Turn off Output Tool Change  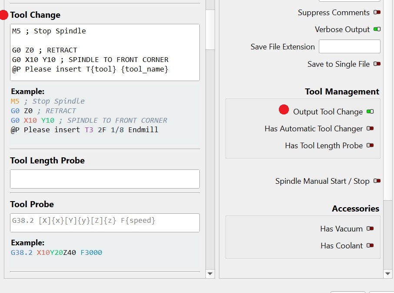[x=370, y=112]
